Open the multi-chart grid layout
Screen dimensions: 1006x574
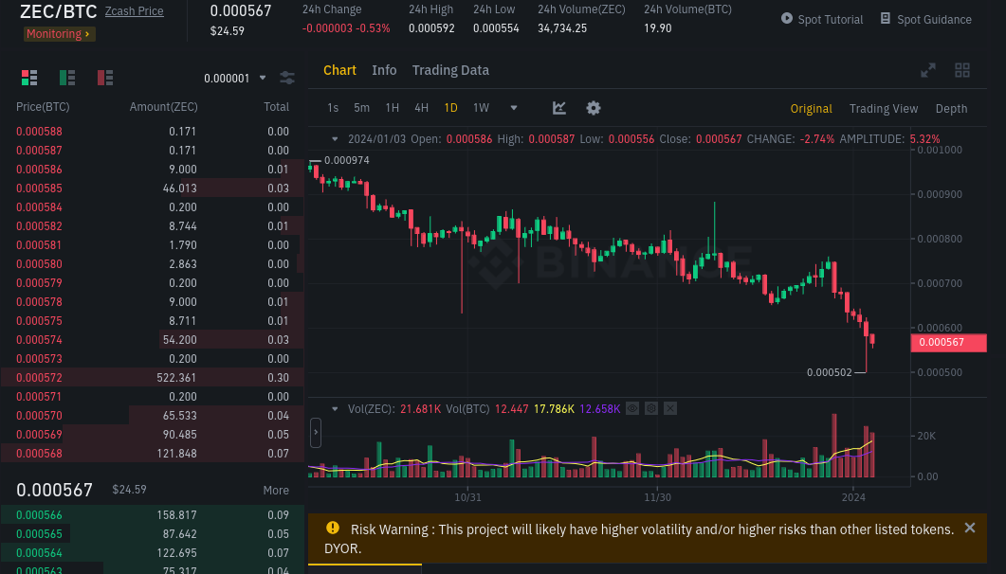(x=962, y=70)
